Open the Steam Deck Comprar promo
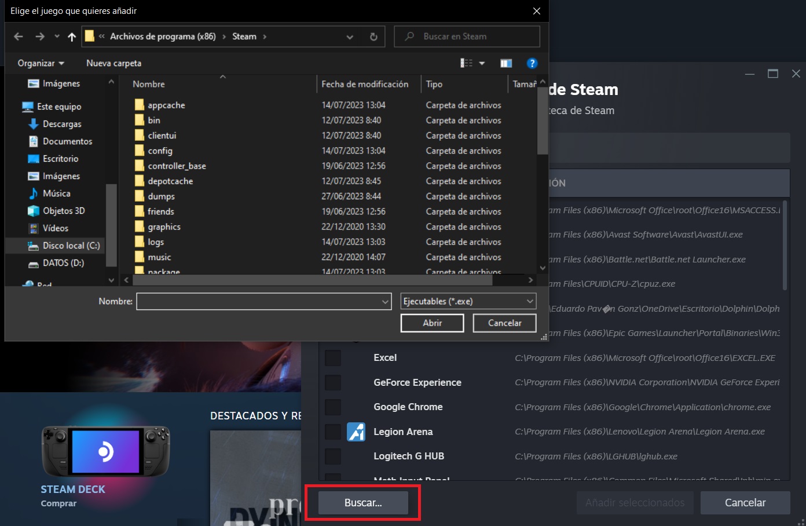Screen dimensions: 806x526 click(58, 503)
